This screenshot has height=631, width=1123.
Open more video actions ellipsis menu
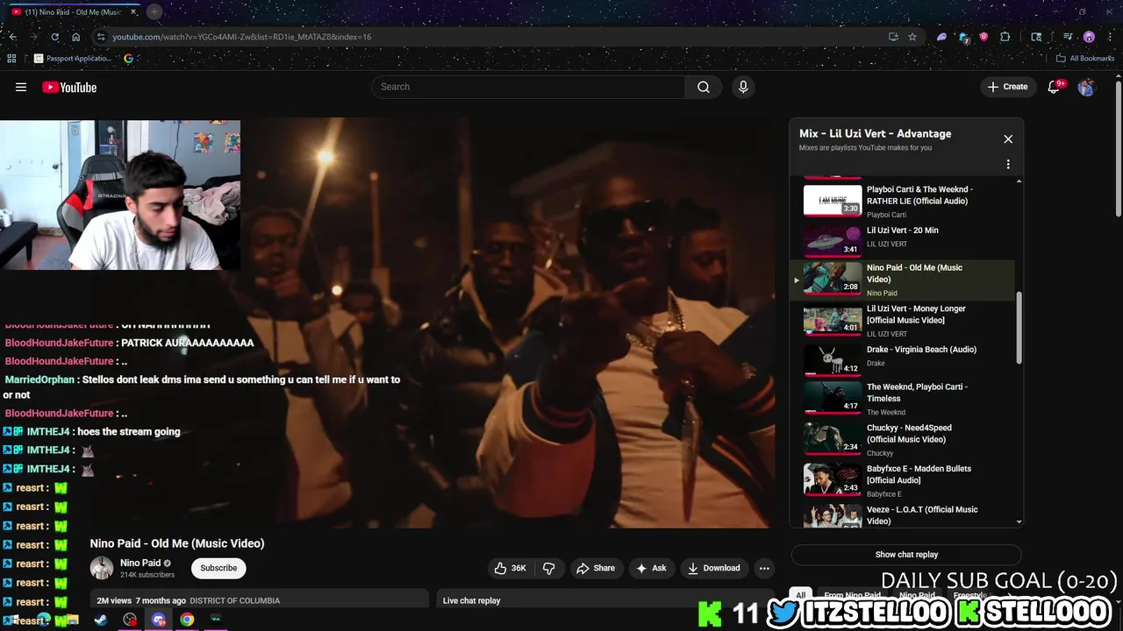764,568
